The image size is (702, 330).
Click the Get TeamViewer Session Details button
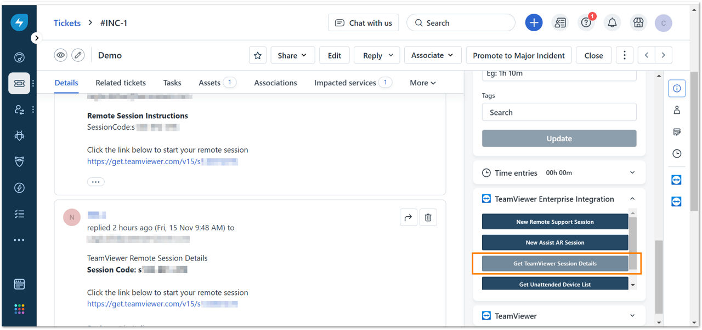pos(555,263)
